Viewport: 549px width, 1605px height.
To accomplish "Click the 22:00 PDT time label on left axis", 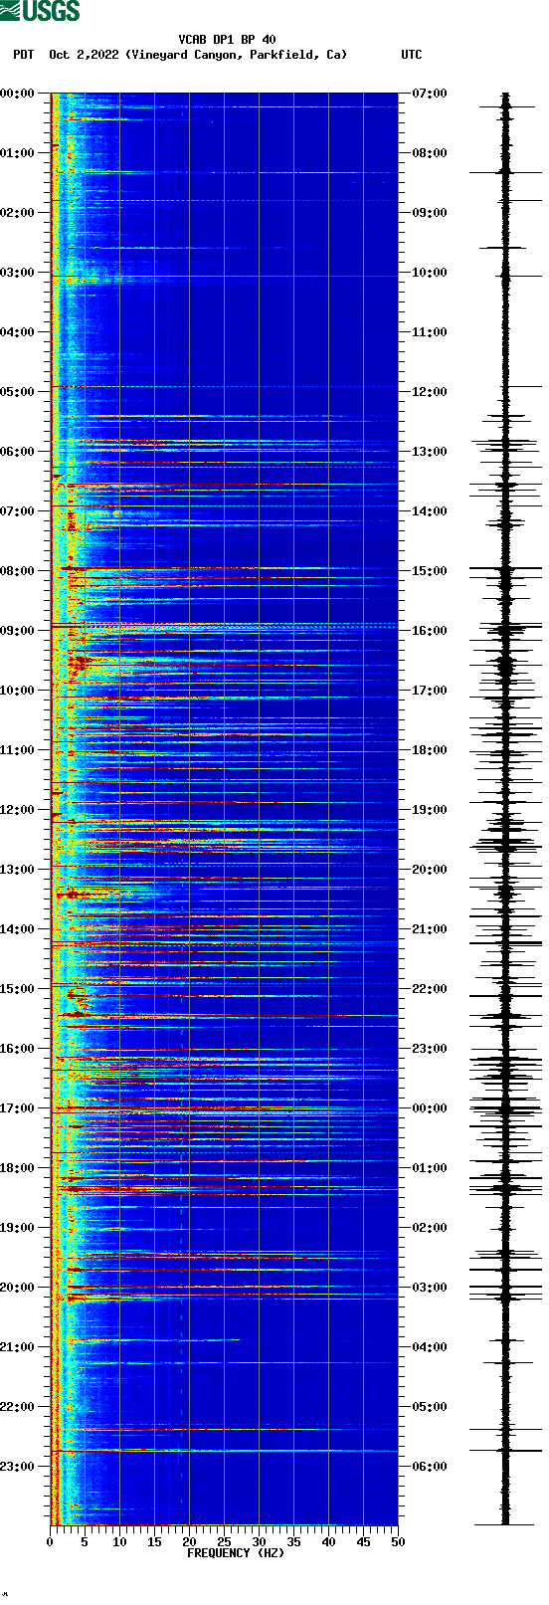I will coord(18,1407).
